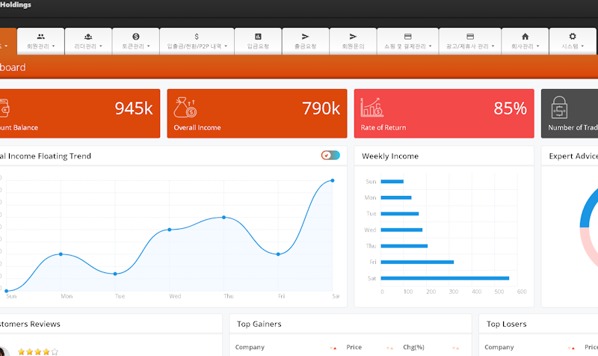Click the 시스템 gear icon
The image size is (598, 356).
573,36
